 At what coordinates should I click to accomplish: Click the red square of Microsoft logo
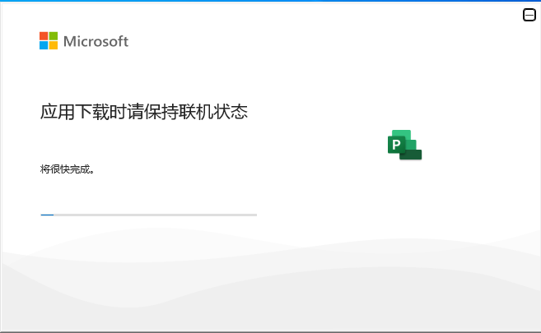point(44,36)
